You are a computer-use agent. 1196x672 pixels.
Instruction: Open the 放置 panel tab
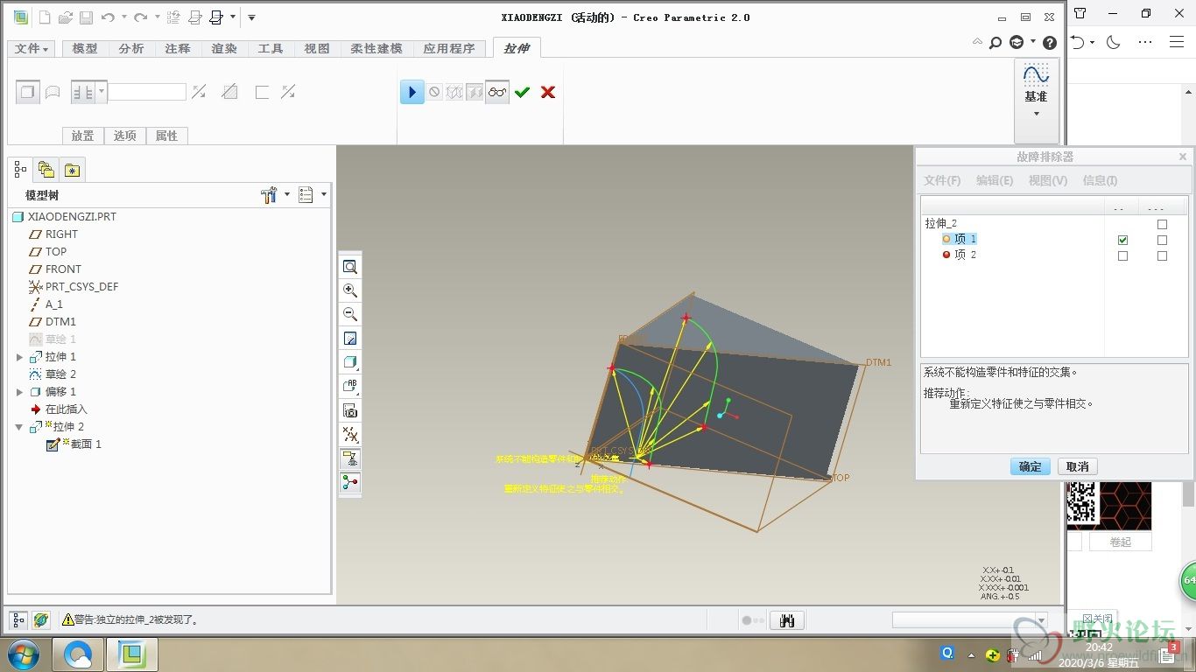click(x=83, y=136)
